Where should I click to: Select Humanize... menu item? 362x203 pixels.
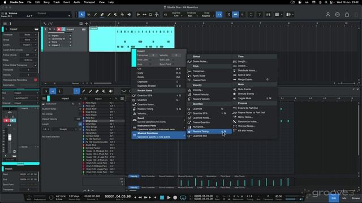pos(209,127)
